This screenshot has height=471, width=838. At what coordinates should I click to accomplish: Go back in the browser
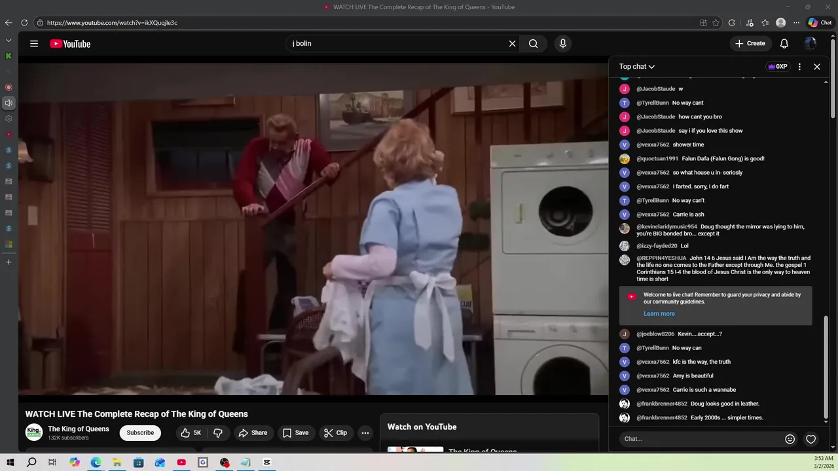coord(9,22)
